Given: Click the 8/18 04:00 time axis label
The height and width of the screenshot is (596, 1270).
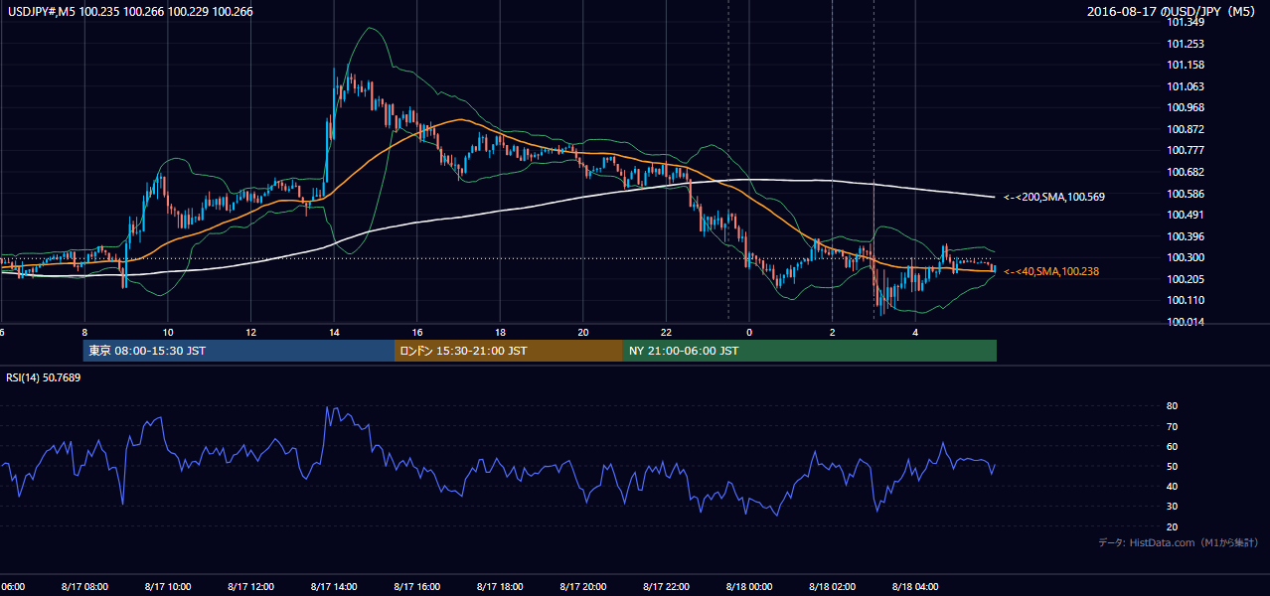Looking at the screenshot, I should (916, 587).
